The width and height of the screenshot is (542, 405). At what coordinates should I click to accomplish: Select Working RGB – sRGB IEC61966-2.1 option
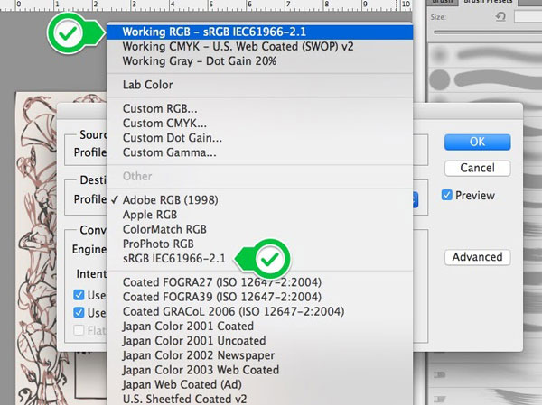coord(259,32)
